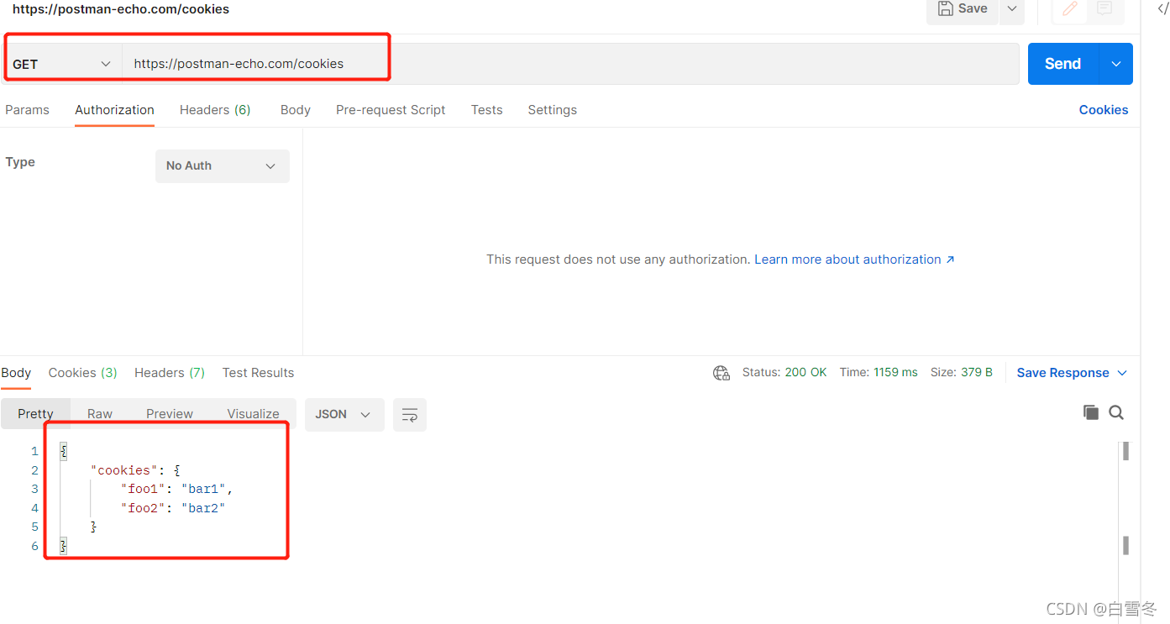Click the Save disk icon

pos(946,8)
